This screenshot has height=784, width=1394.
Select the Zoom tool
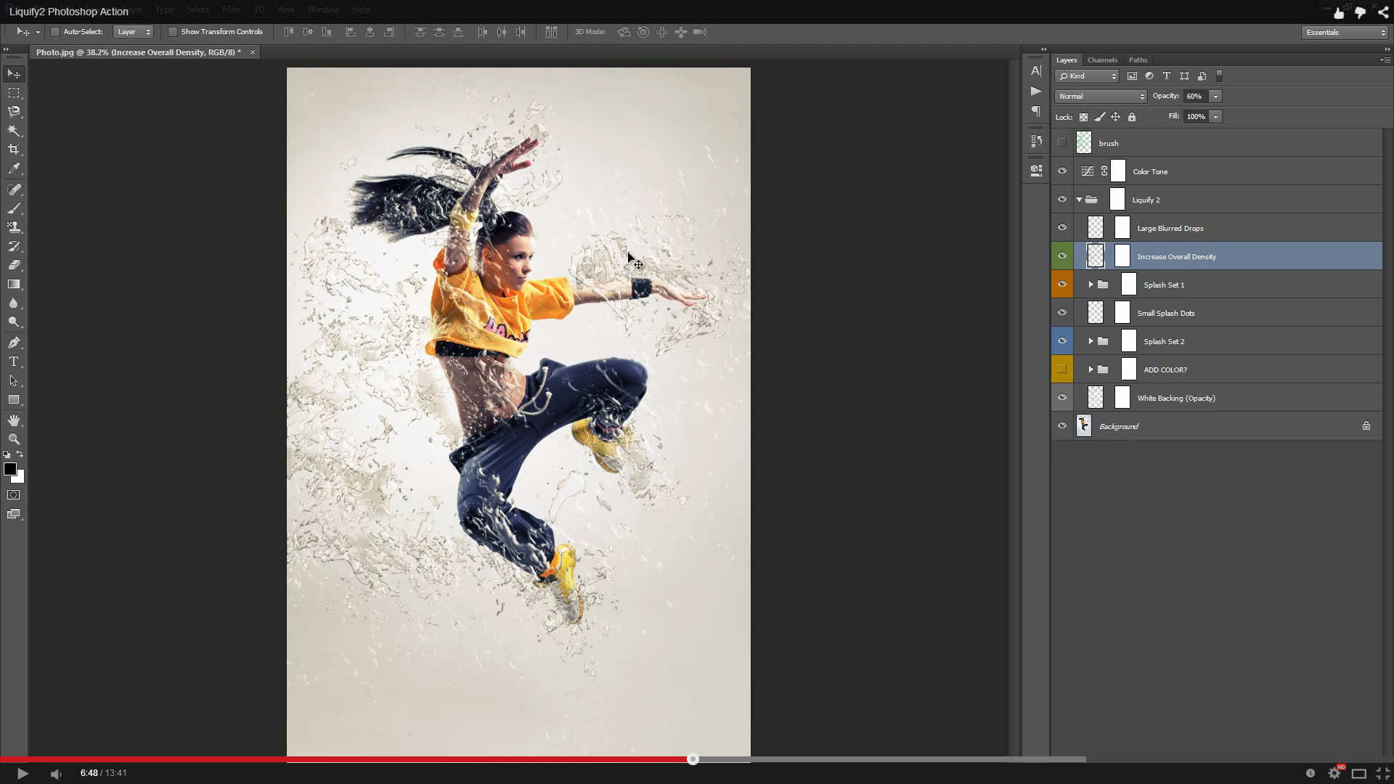point(13,438)
